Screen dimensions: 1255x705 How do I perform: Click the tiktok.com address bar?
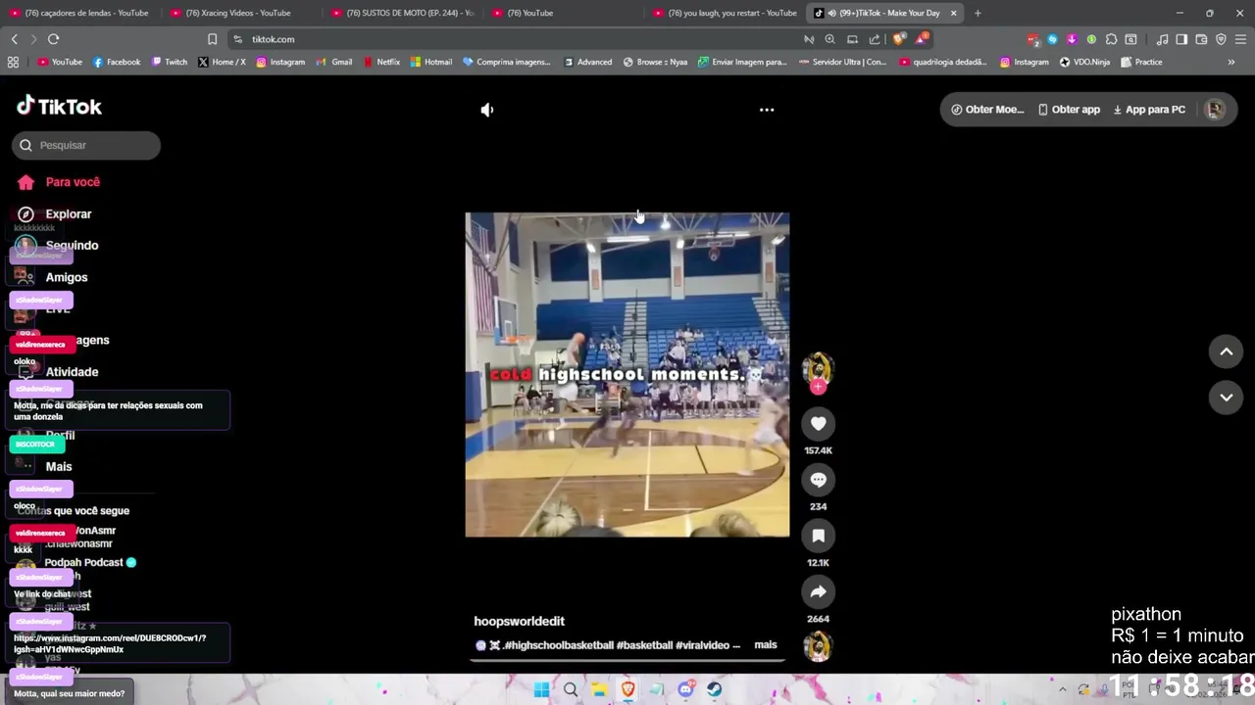[515, 39]
